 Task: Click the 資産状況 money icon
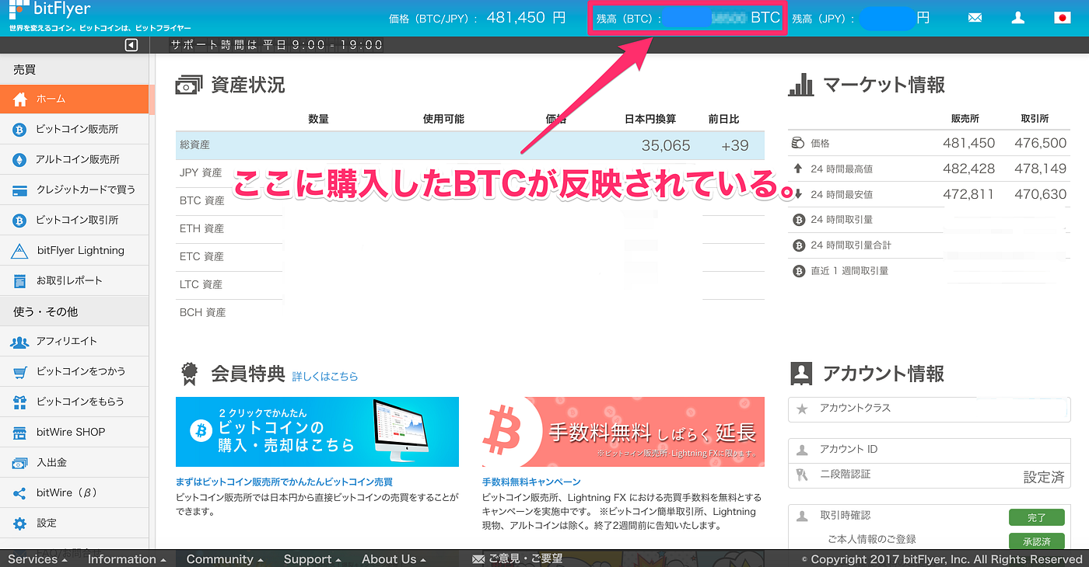[189, 85]
